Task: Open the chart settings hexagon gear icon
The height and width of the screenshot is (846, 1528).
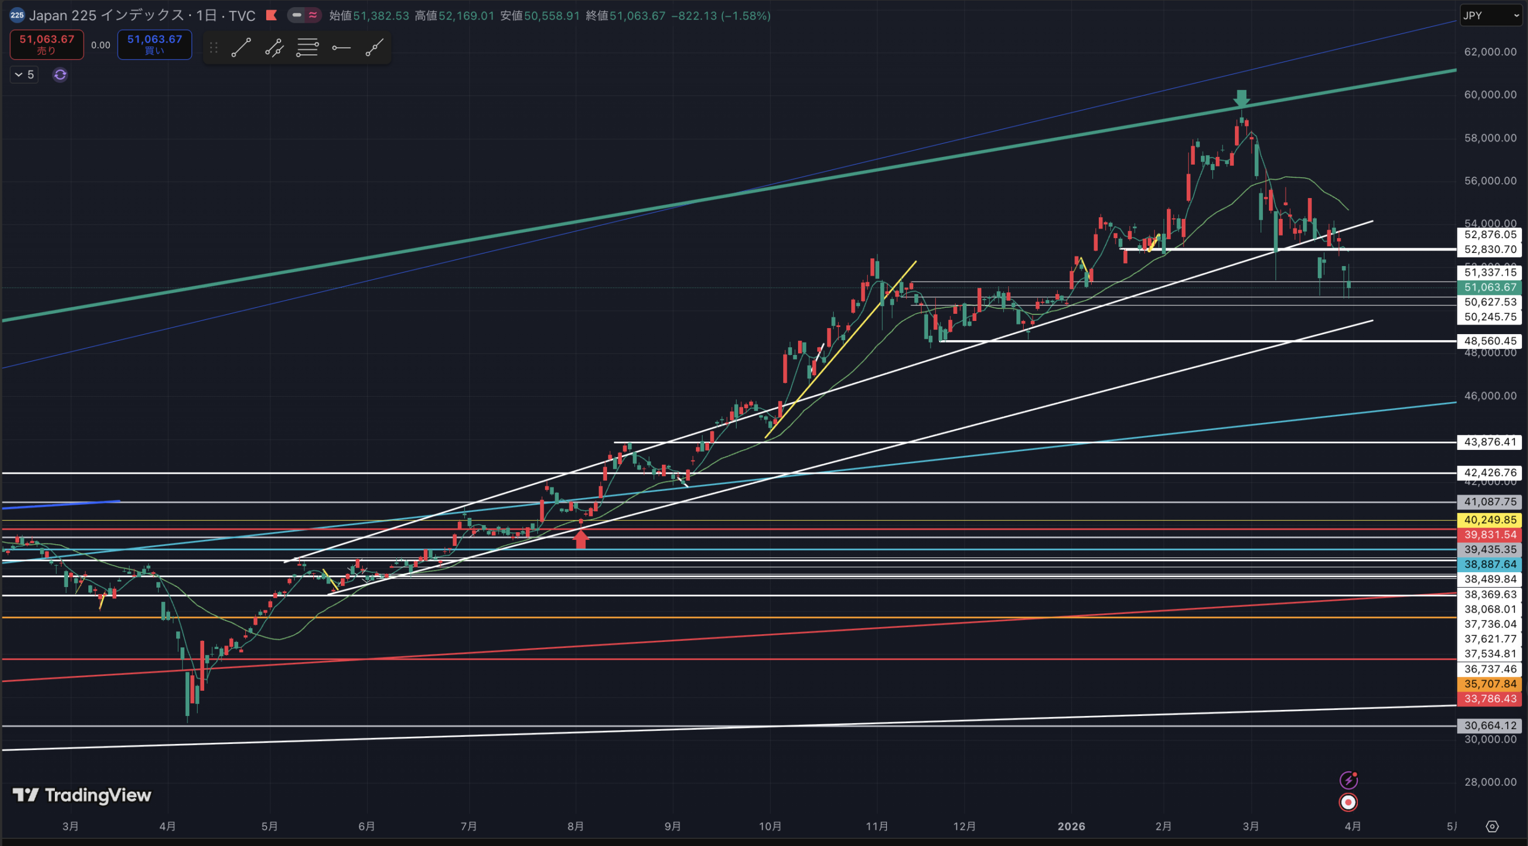Action: tap(1492, 826)
